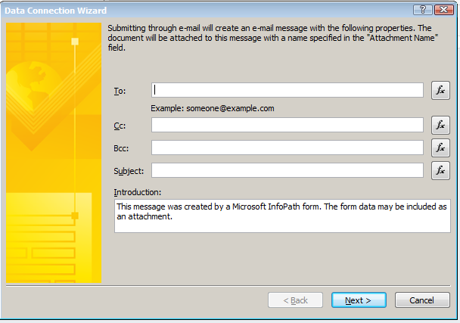Edit the Introduction message text area
Viewport: 460px width, 323px height.
pyautogui.click(x=282, y=216)
